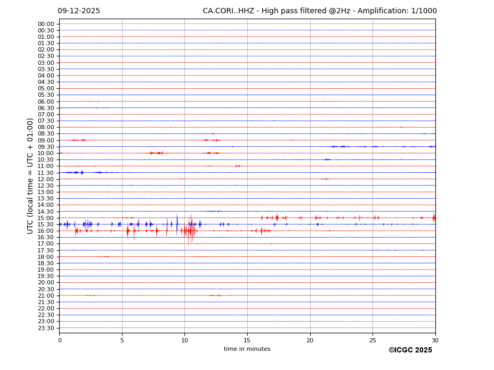494x370 pixels.
Task: Click x-axis tick label 10
Action: 184,340
